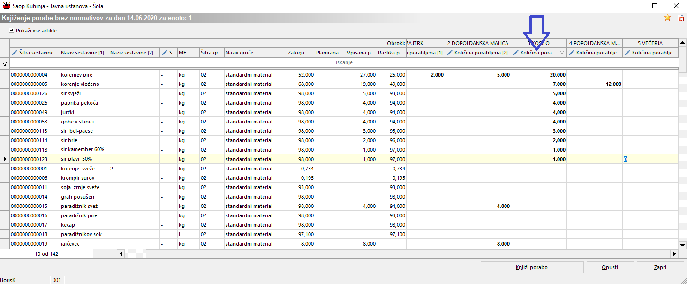Click the red drum Saop Kuhinja title icon
The width and height of the screenshot is (687, 284).
[7, 6]
